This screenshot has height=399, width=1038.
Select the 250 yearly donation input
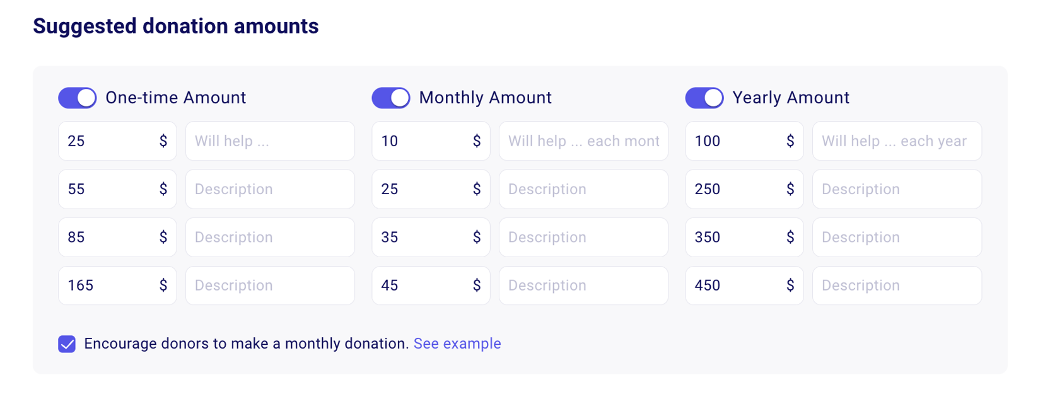[x=734, y=189]
